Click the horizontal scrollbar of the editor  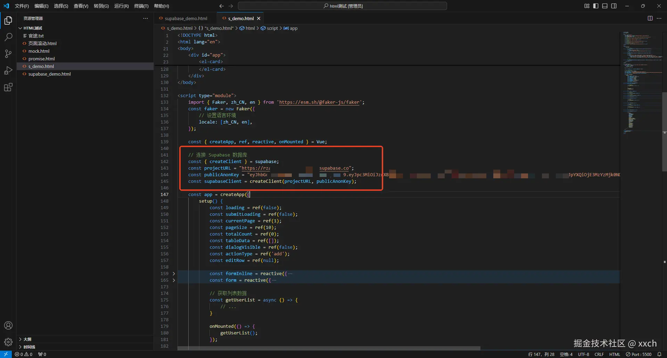pos(329,348)
